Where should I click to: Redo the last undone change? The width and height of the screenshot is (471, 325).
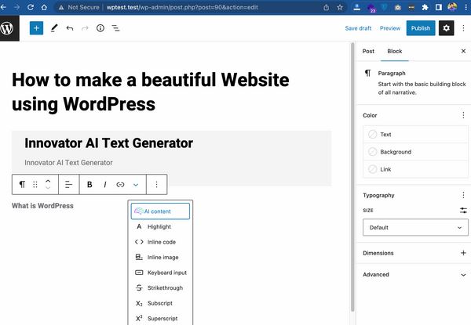pos(85,28)
